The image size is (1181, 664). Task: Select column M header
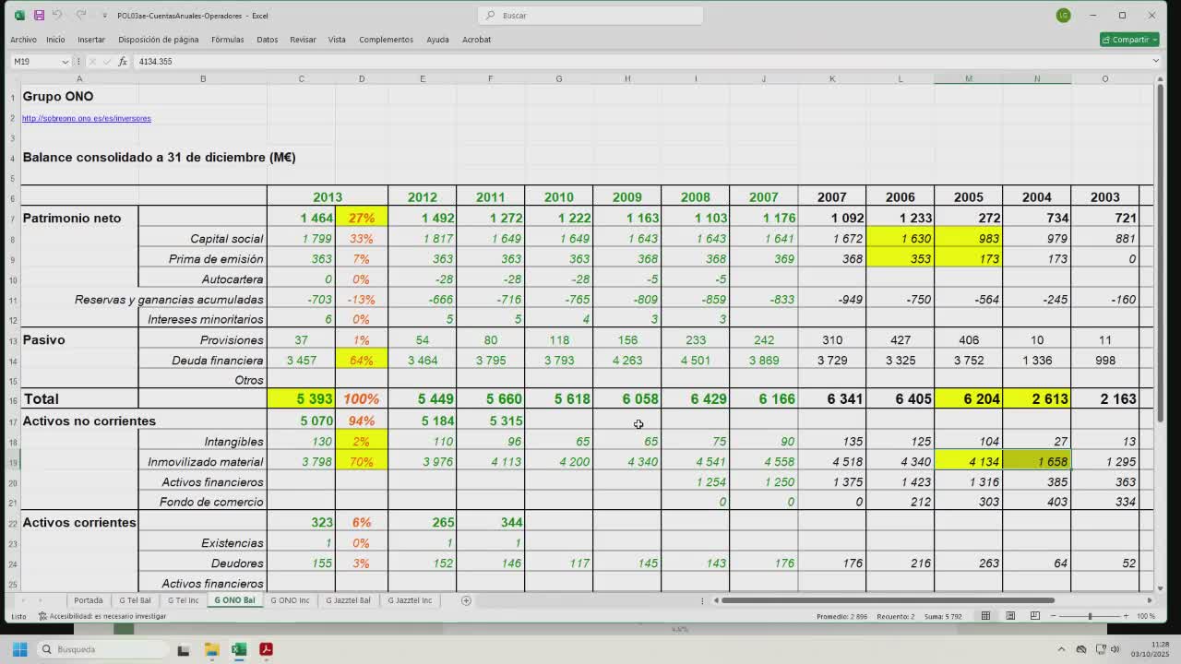(968, 78)
